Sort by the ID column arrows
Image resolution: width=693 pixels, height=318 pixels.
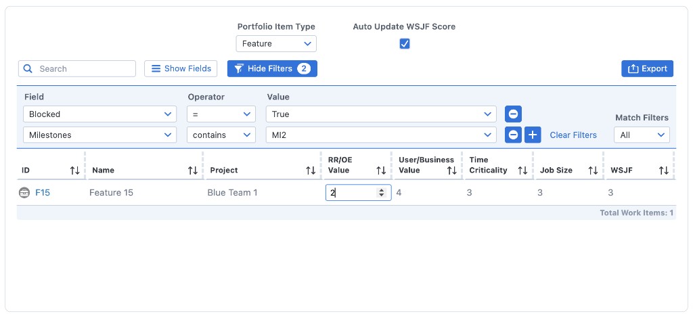(x=74, y=171)
